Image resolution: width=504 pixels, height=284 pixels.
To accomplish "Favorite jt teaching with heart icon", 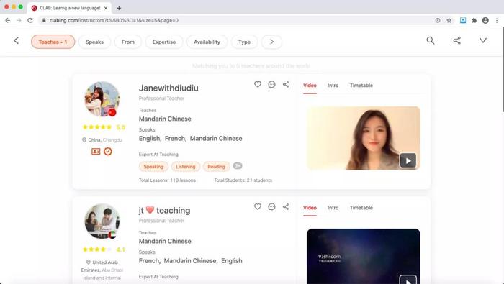I will [258, 206].
